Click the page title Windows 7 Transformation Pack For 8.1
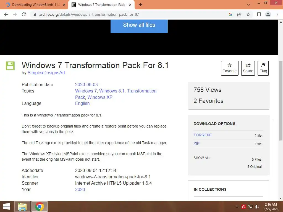 pyautogui.click(x=95, y=65)
